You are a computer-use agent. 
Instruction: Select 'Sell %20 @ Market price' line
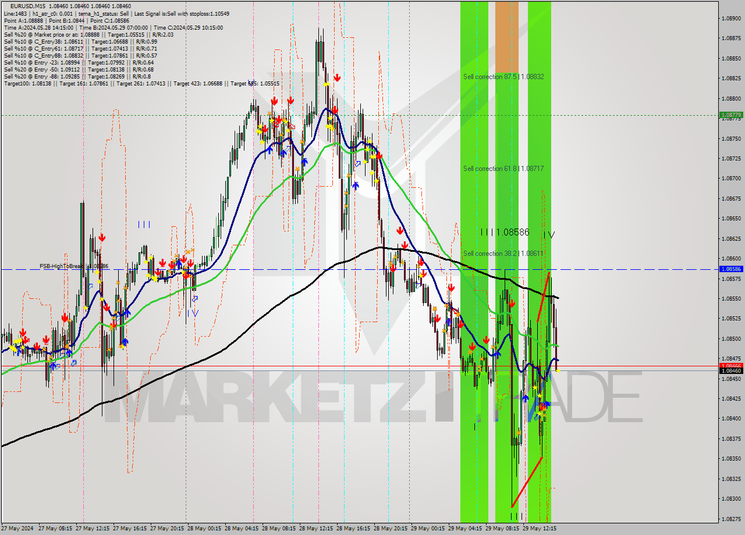tap(88, 34)
